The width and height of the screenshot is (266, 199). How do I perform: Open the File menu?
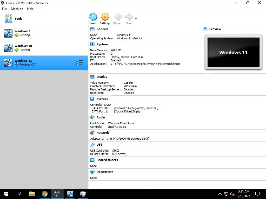pyautogui.click(x=4, y=9)
